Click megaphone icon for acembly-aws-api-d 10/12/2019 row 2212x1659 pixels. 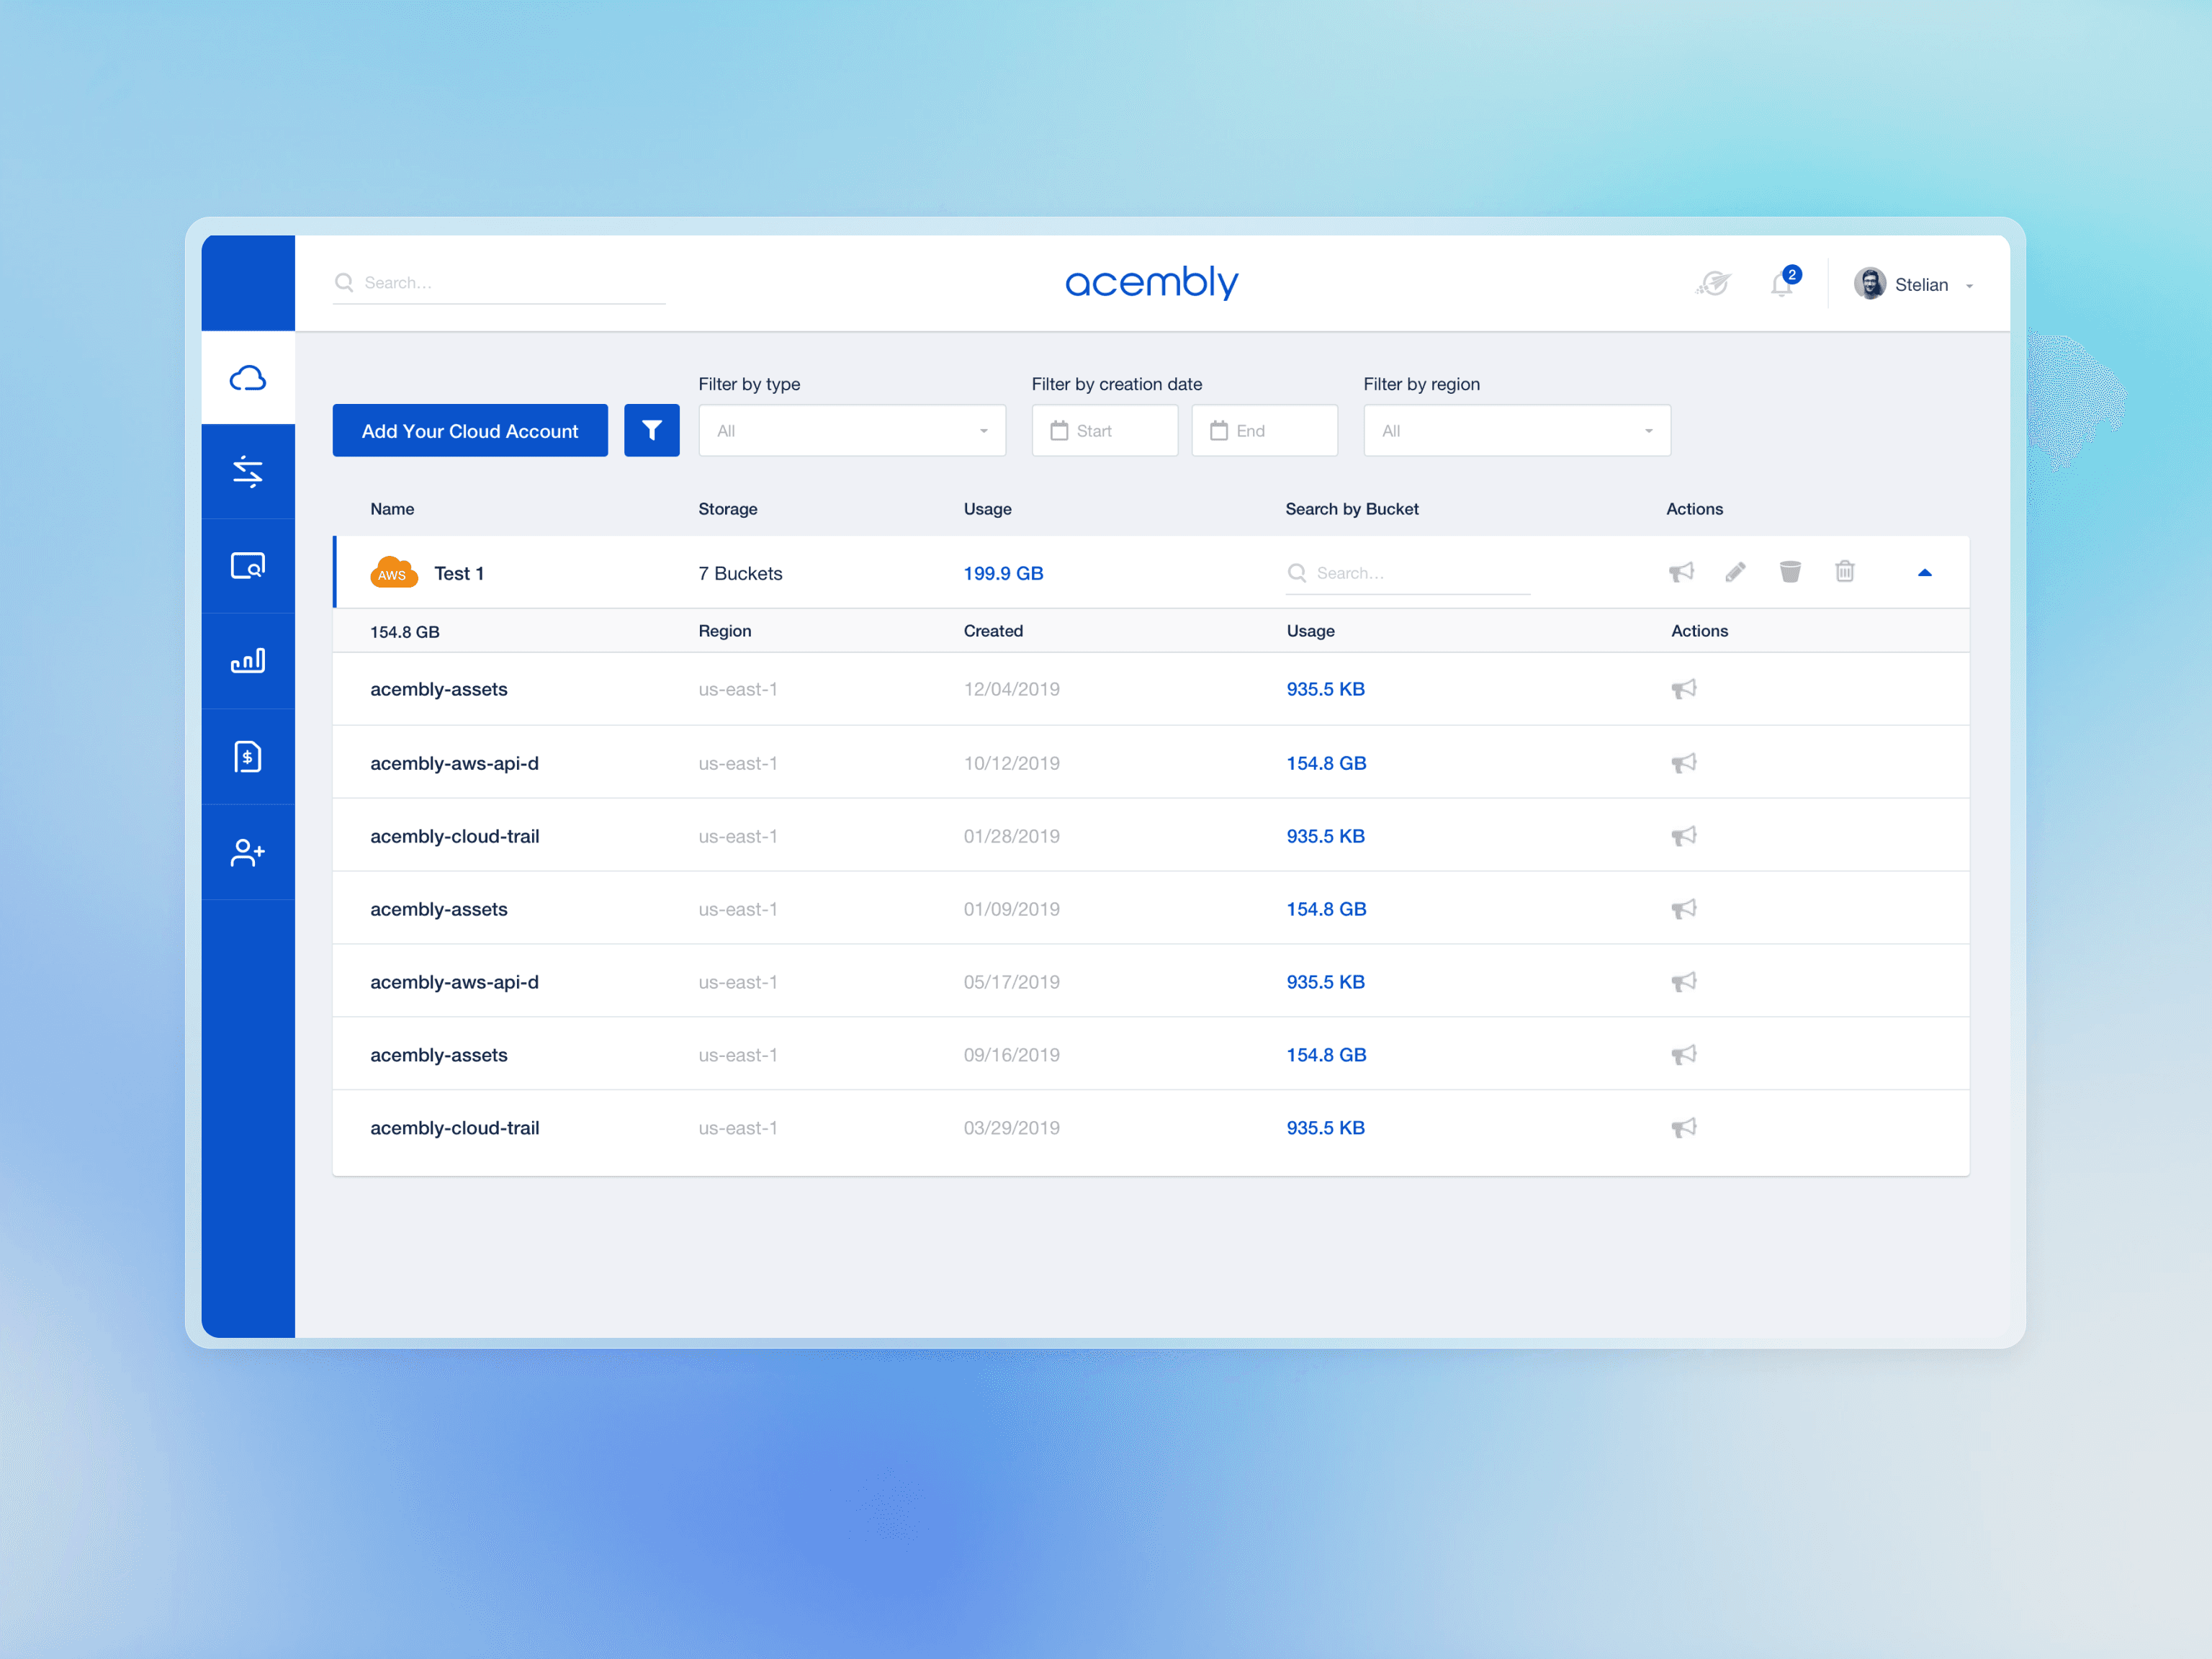(1684, 763)
